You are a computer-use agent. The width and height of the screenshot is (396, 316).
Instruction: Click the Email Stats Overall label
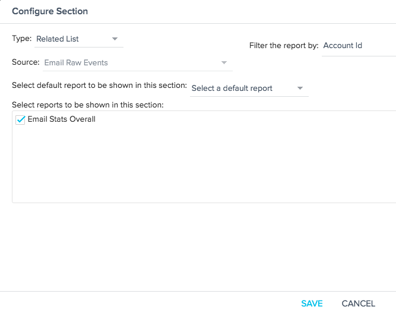tap(61, 119)
